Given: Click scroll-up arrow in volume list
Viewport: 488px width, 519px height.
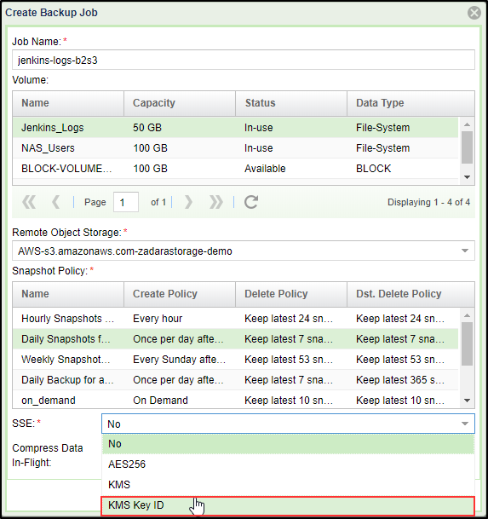Looking at the screenshot, I should (x=467, y=124).
